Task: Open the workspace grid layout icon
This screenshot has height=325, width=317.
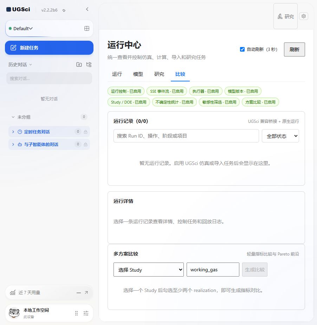Action: click(x=87, y=28)
